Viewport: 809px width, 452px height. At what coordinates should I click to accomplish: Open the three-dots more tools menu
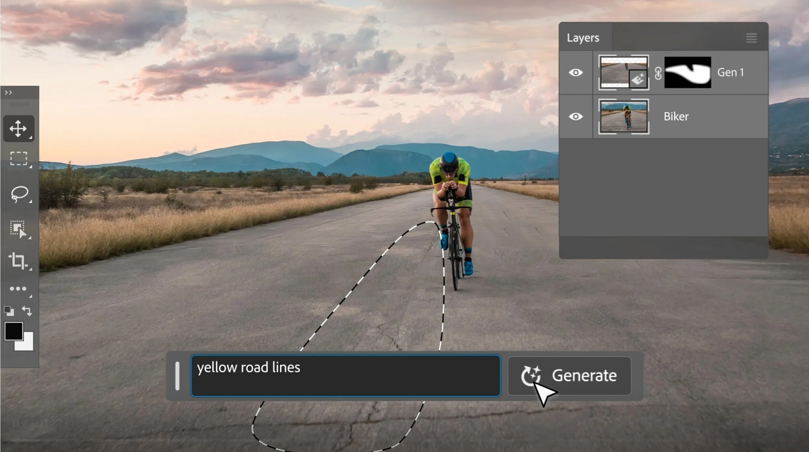18,289
